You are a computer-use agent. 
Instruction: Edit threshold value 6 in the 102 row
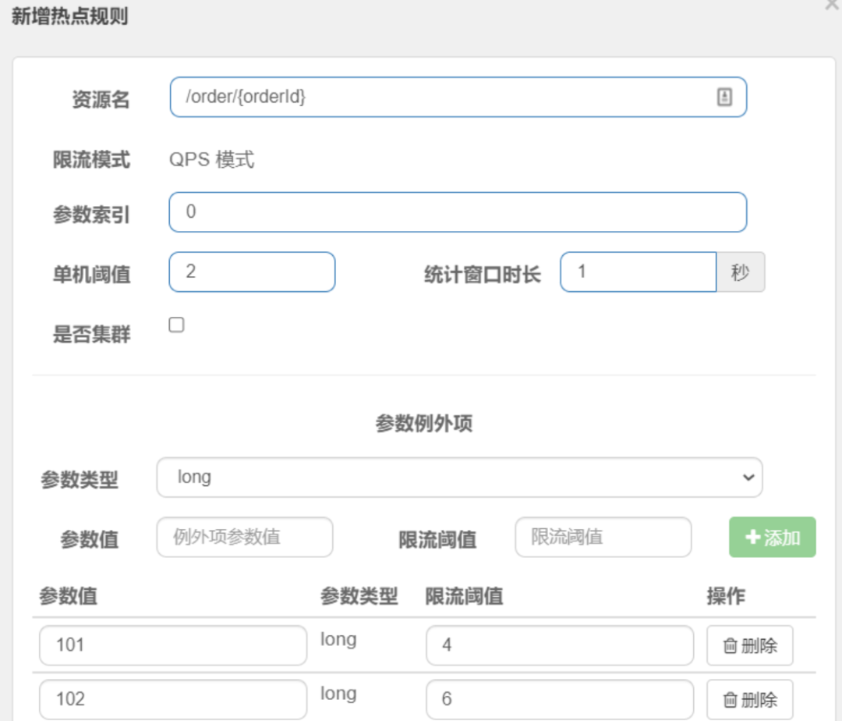(560, 699)
